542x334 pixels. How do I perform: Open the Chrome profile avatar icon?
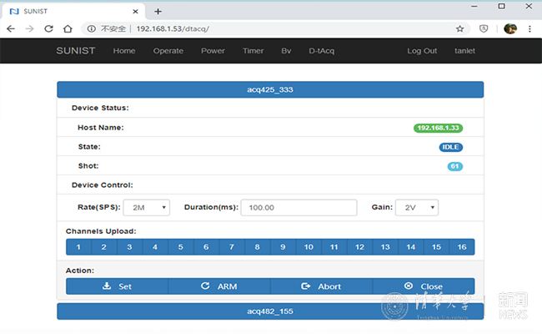(509, 28)
